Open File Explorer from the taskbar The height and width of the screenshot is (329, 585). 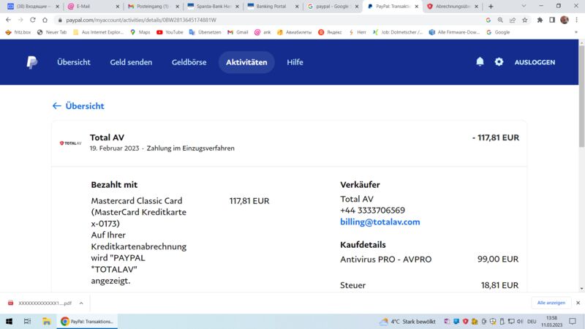[46, 321]
